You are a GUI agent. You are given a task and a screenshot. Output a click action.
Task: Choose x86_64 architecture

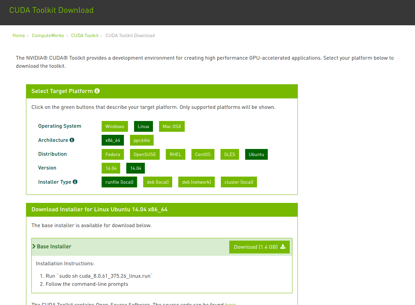(x=113, y=140)
